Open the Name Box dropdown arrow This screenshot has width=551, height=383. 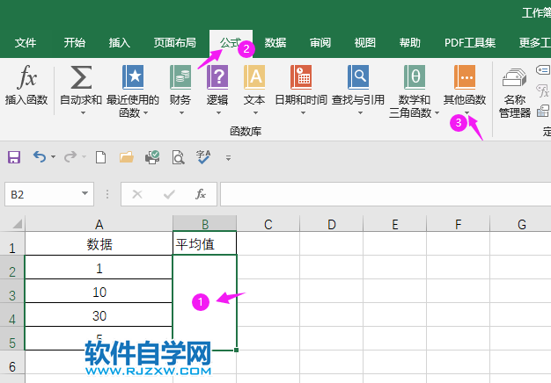point(84,193)
